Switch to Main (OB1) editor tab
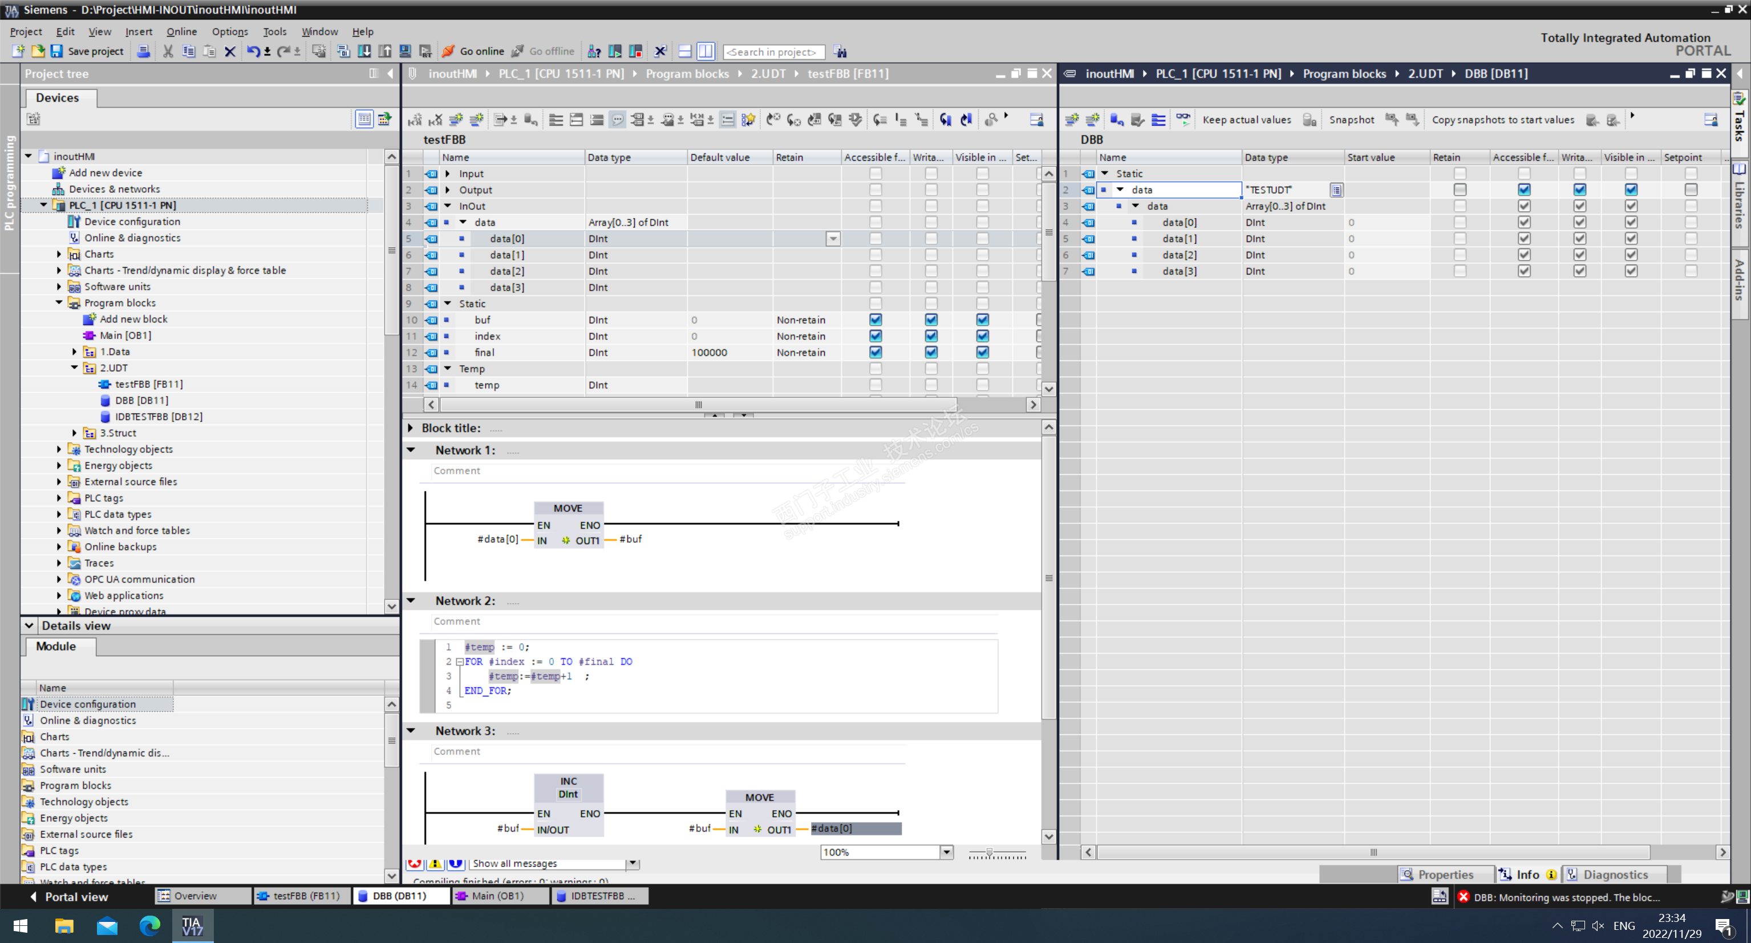1751x943 pixels. (x=498, y=896)
